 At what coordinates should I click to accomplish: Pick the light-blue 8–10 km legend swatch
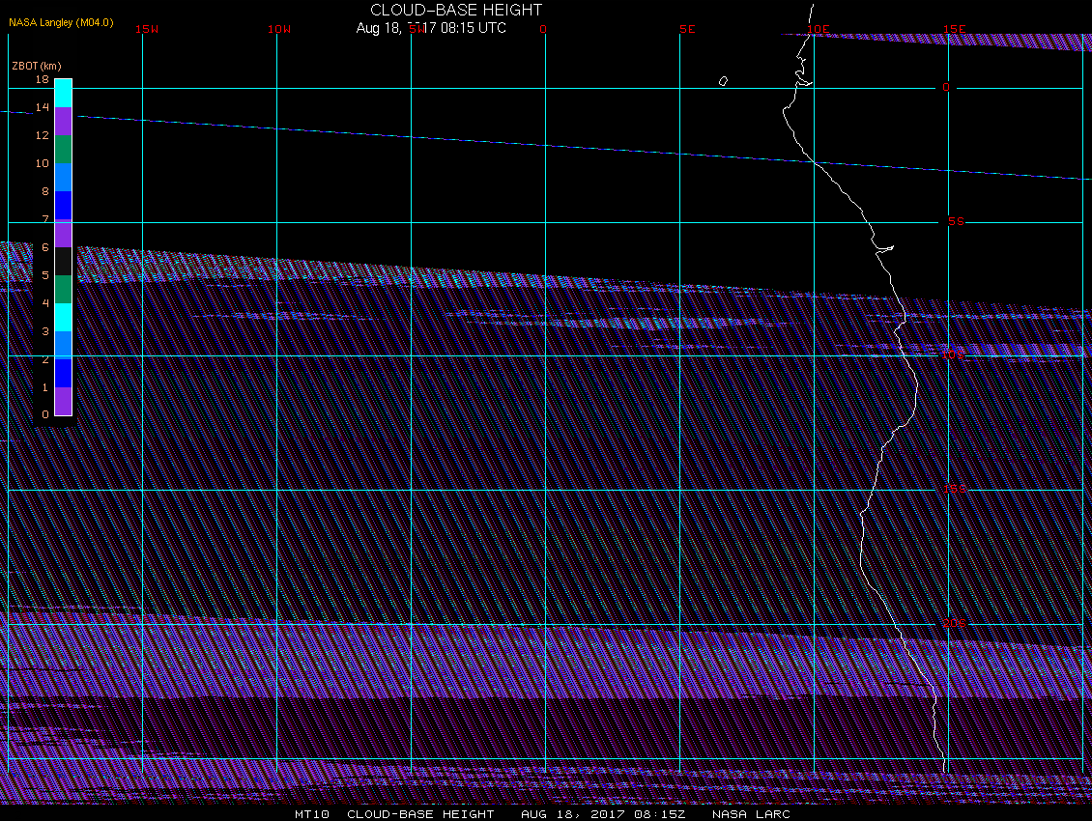point(64,177)
